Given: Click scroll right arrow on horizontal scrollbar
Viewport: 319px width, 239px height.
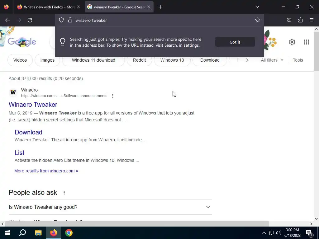Looking at the screenshot, I should pyautogui.click(x=311, y=224).
